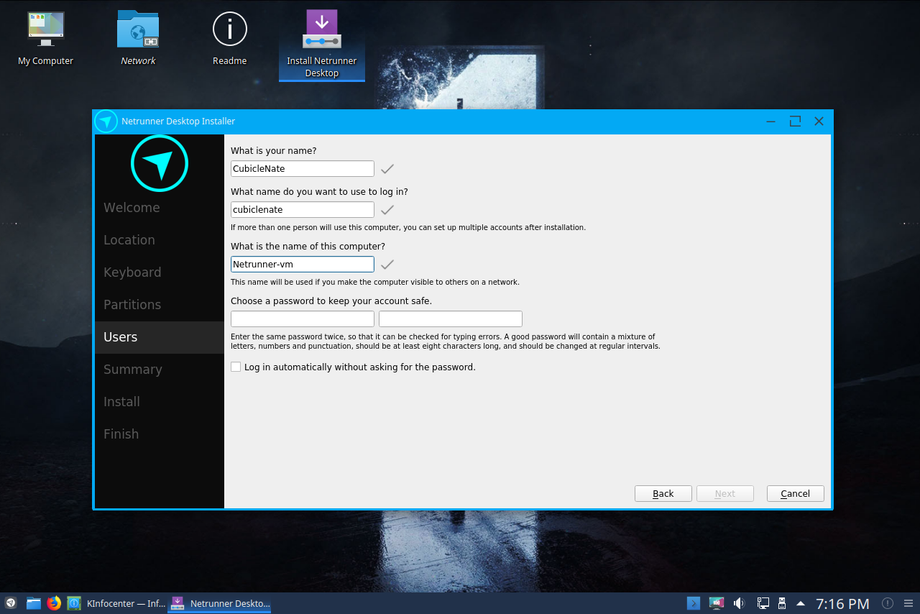
Task: Click the 'What is your name?' label
Action: pyautogui.click(x=274, y=151)
